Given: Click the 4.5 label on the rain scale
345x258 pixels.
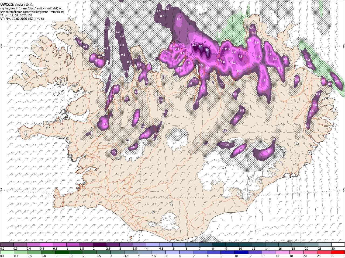Looking at the screenshot, I should pyautogui.click(x=154, y=256).
